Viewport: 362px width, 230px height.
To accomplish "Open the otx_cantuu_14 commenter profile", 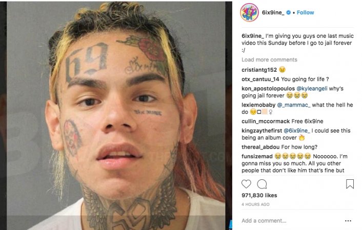I will click(x=260, y=79).
